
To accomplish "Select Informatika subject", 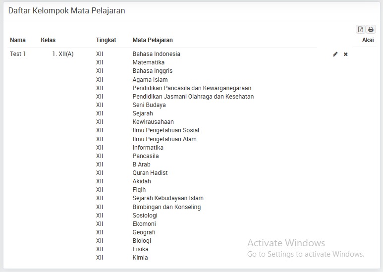I will [148, 148].
